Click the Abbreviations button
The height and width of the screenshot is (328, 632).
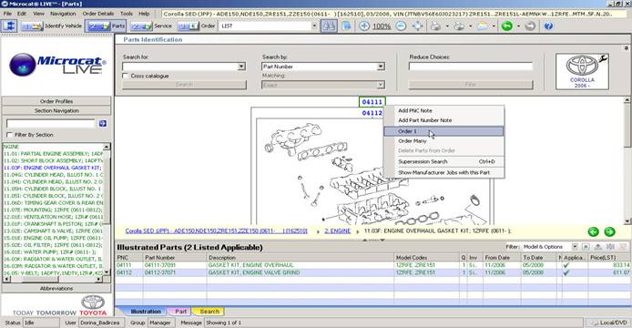56,289
